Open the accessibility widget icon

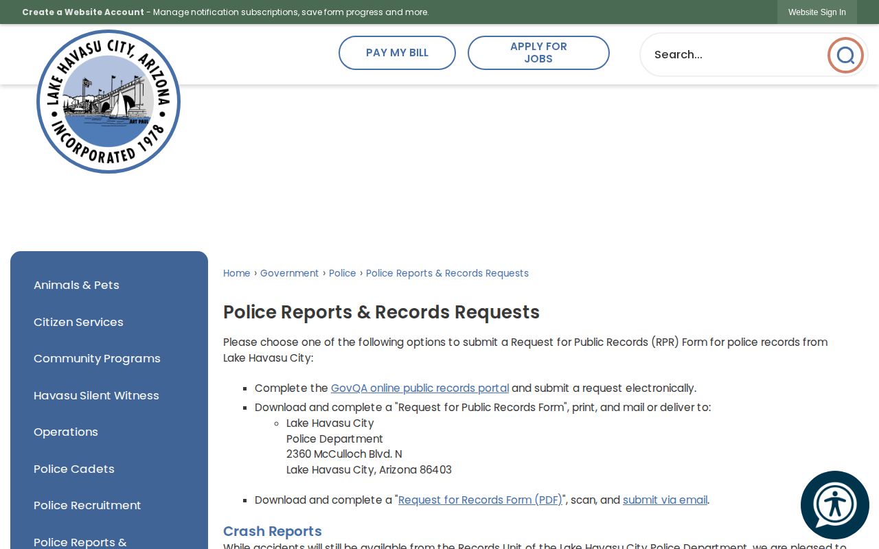click(835, 505)
